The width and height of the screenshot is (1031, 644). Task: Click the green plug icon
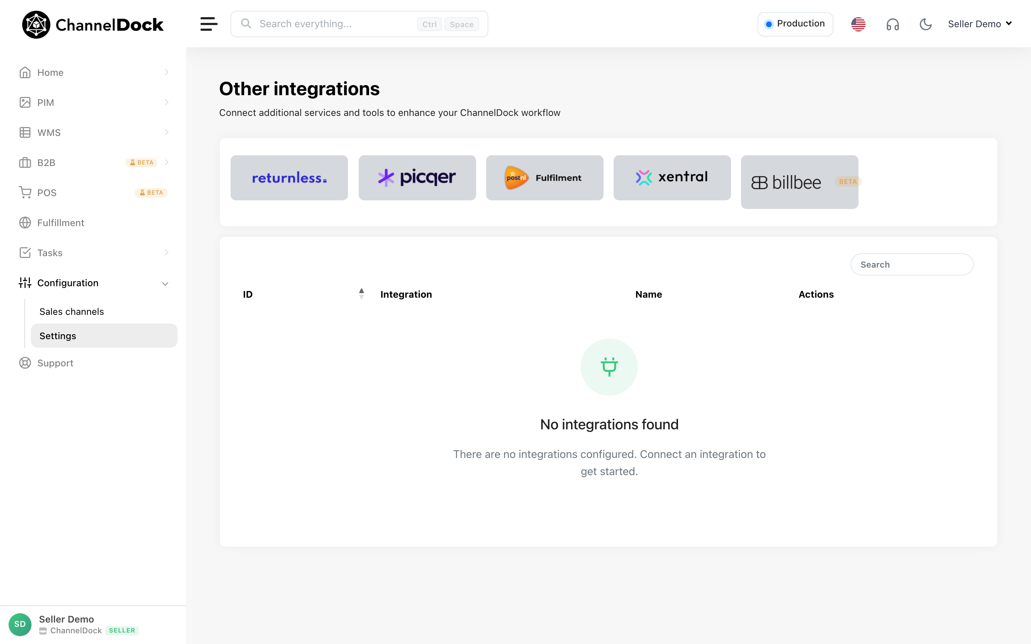[x=609, y=367]
